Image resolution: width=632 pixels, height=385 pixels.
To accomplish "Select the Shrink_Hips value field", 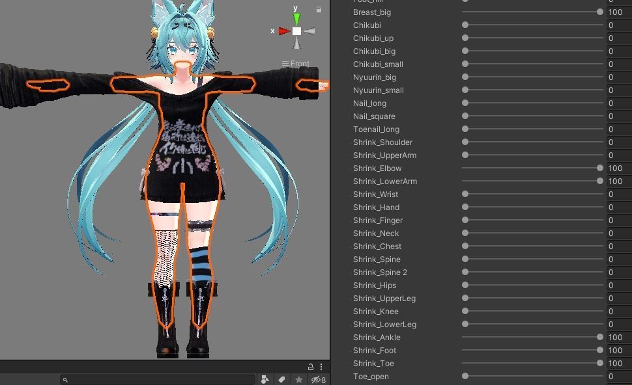I will tap(620, 285).
